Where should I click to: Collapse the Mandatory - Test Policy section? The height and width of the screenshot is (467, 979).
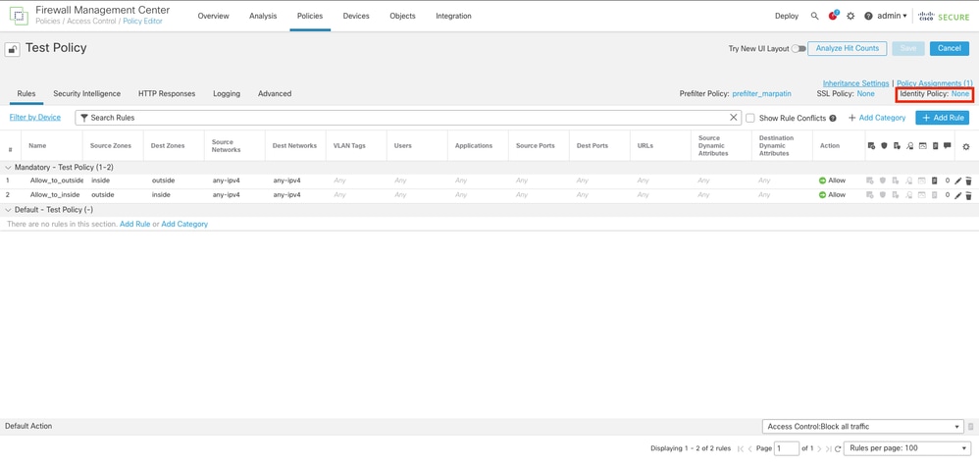(8, 168)
